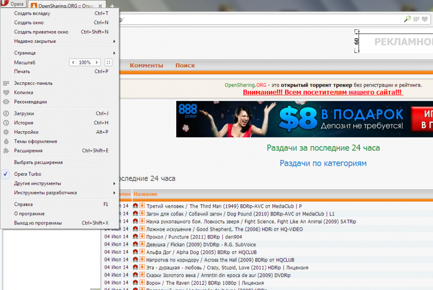This screenshot has height=290, width=433.
Task: Open 'Ложное искушение / Good Shepherd' torrent
Action: point(224,229)
